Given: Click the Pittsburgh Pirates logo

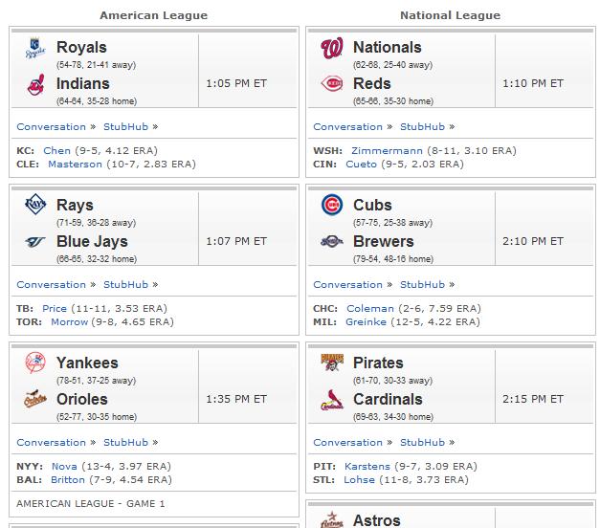Looking at the screenshot, I should click(x=332, y=363).
